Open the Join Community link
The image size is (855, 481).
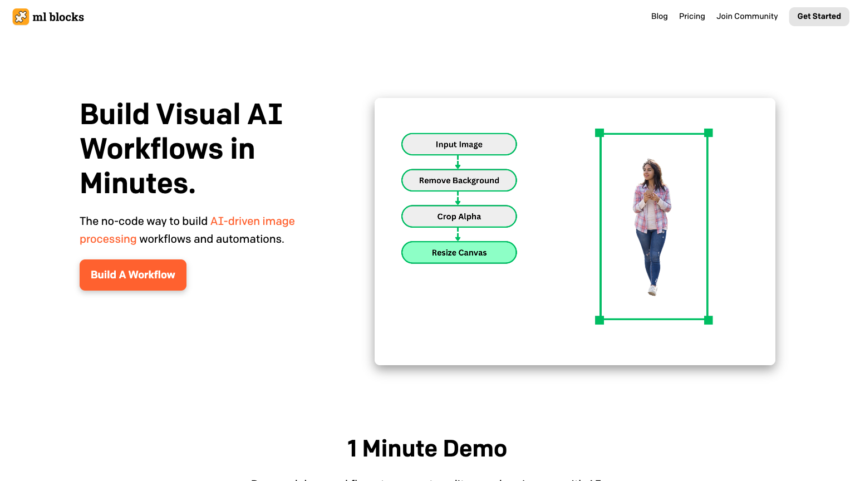click(x=747, y=16)
